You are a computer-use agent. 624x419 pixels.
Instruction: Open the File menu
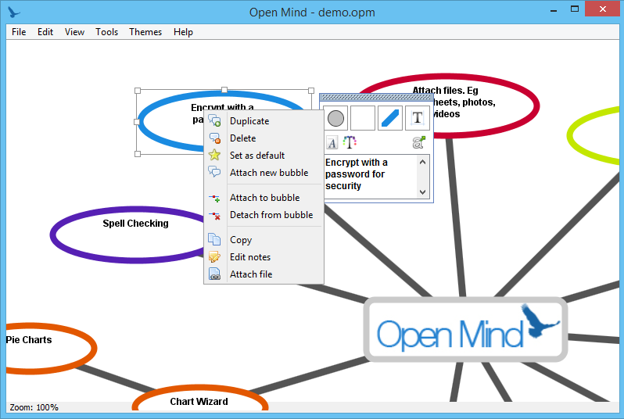19,32
